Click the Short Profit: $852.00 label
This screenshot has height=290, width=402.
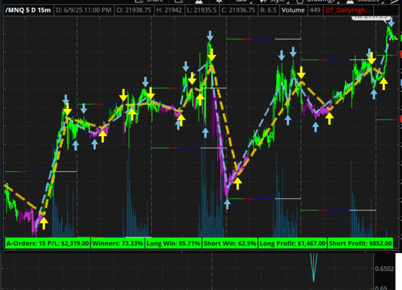point(360,243)
